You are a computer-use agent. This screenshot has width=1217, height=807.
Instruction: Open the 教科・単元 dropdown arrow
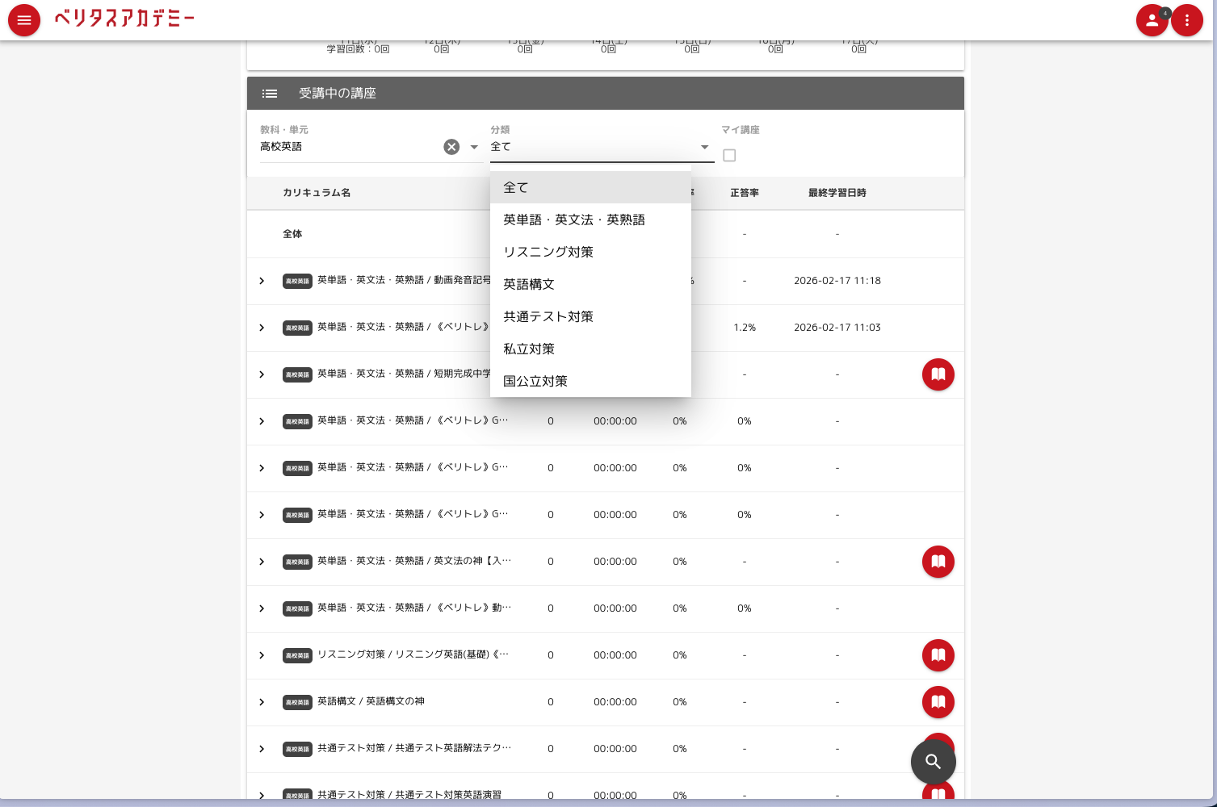[x=474, y=147]
